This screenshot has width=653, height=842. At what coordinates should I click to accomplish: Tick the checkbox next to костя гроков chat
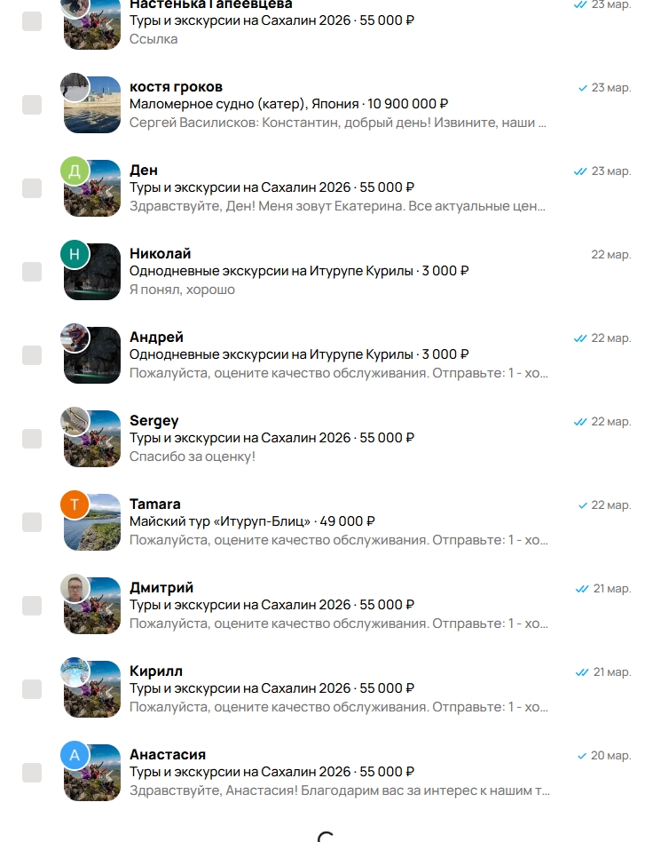[32, 105]
